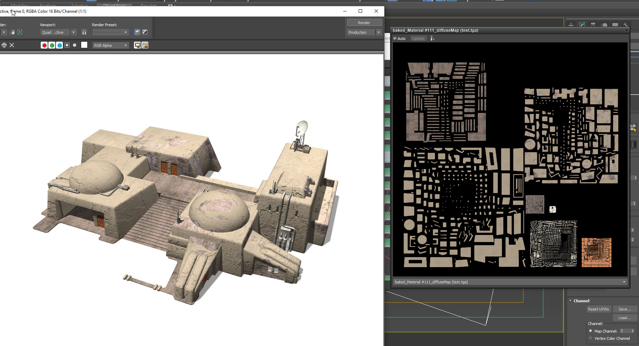639x346 pixels.
Task: Open the Render Preset dropdown
Action: point(110,32)
